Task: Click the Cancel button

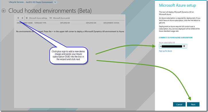Action: 179,104
